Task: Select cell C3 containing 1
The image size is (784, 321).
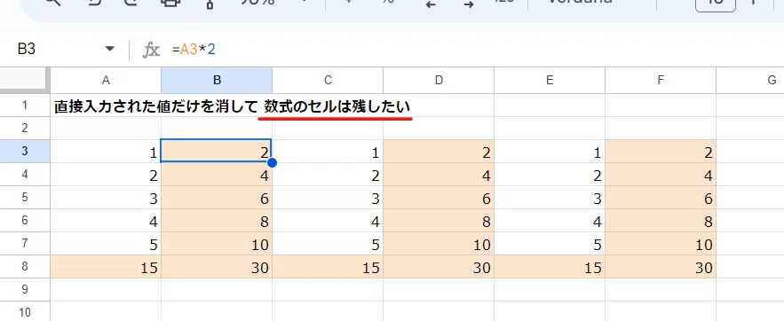Action: pyautogui.click(x=328, y=152)
